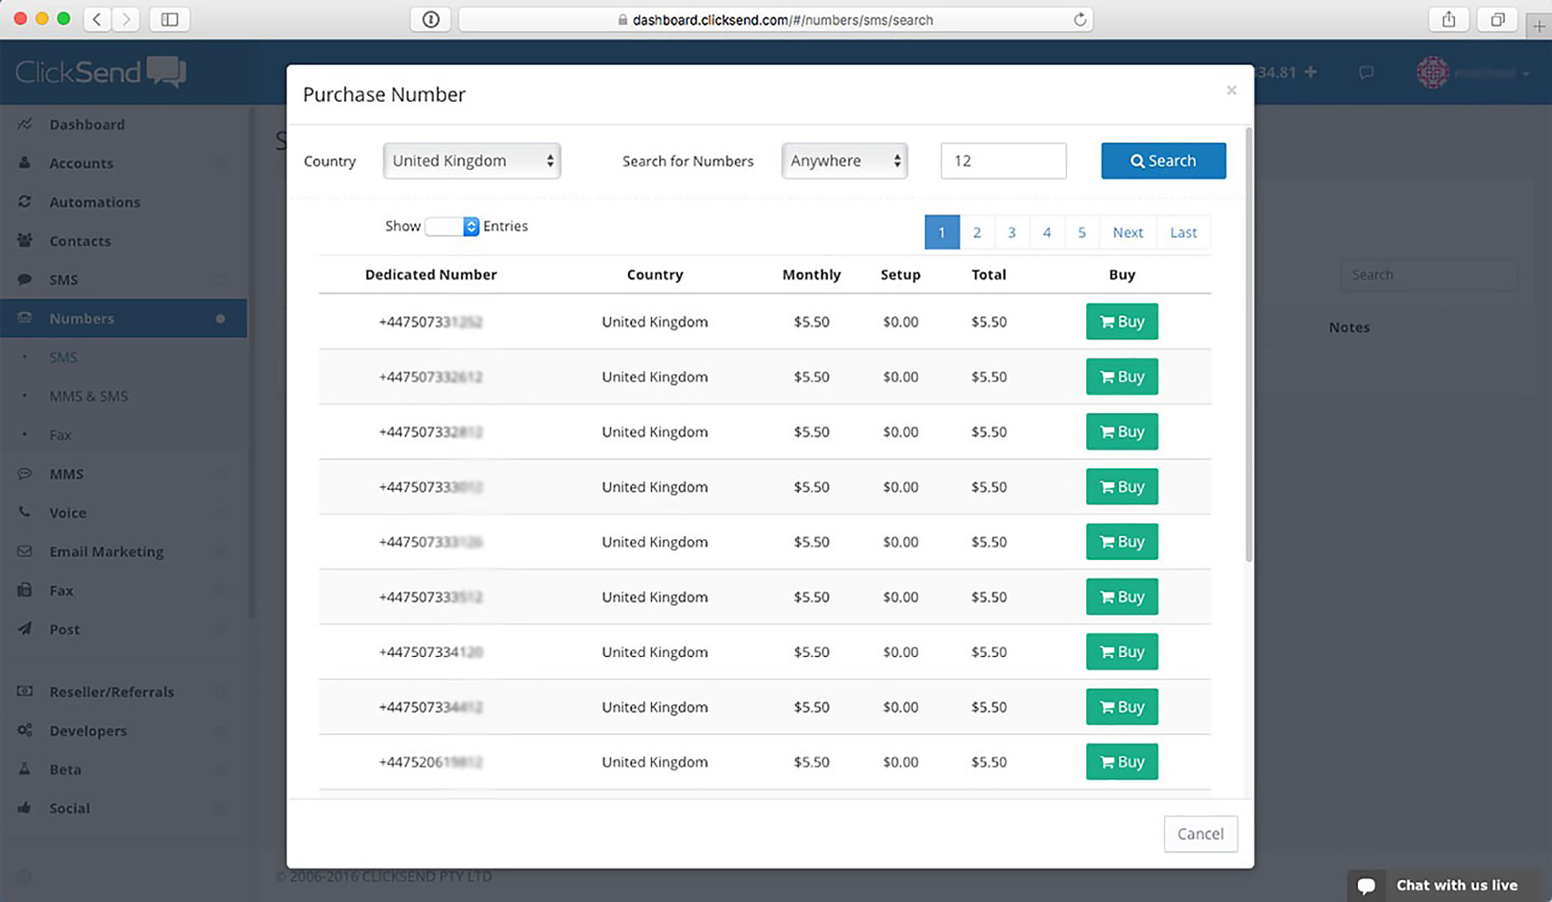Open the Anywhere search position dropdown
The height and width of the screenshot is (902, 1552).
(x=844, y=161)
